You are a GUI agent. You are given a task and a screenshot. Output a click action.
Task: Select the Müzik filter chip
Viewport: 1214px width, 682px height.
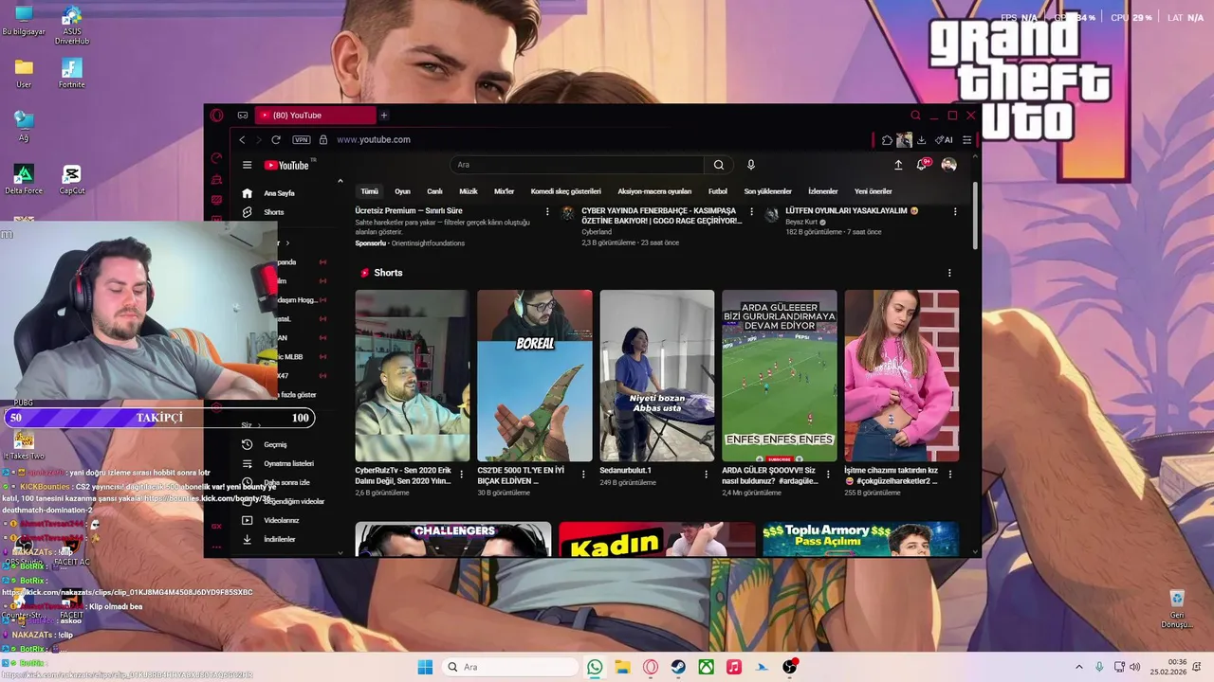(x=469, y=191)
